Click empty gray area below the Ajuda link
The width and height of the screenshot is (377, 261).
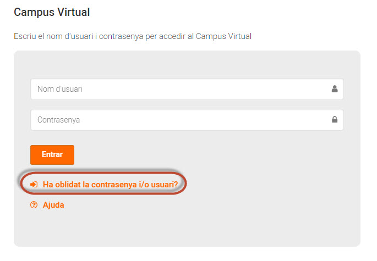168,228
